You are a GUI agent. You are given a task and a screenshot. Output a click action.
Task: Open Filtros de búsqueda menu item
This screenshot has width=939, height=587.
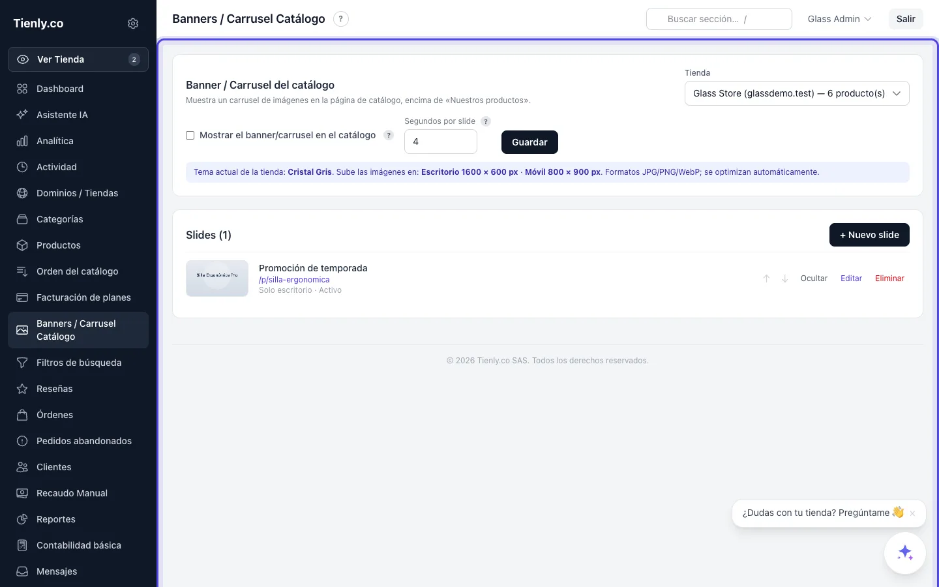click(78, 363)
